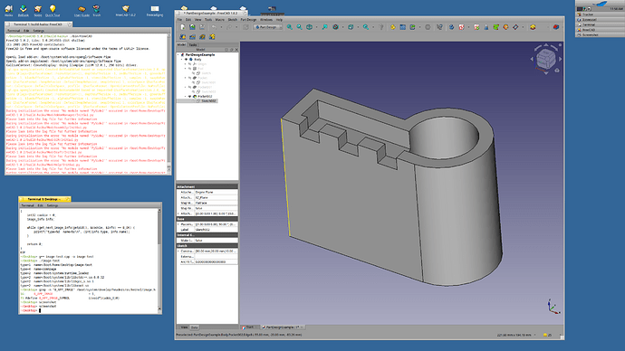Toggle visibility eye of the Pocket002 tree row
Image resolution: width=625 pixels, height=351 pixels.
tap(189, 96)
